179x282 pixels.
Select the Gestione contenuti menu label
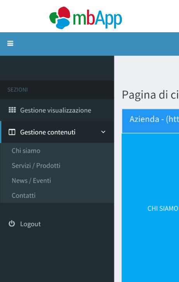(x=48, y=132)
